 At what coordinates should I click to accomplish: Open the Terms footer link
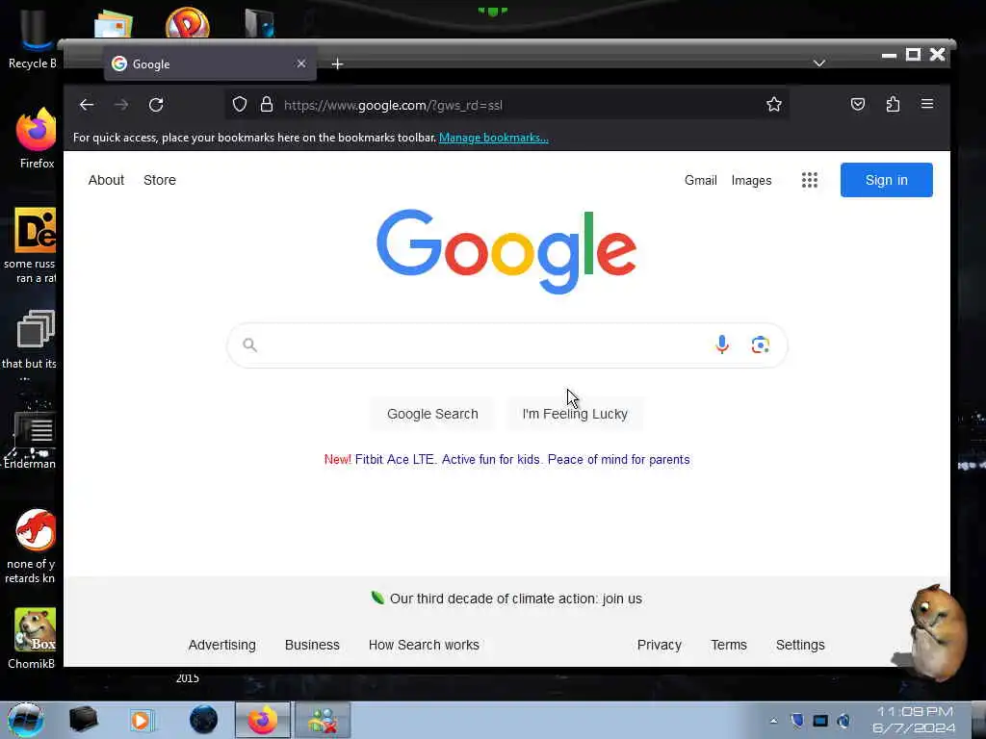coord(729,645)
